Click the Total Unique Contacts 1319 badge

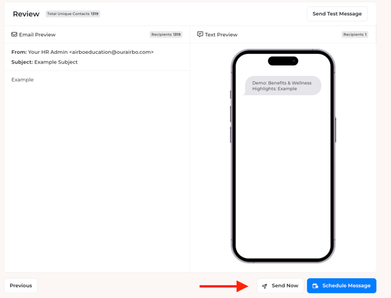coord(73,14)
